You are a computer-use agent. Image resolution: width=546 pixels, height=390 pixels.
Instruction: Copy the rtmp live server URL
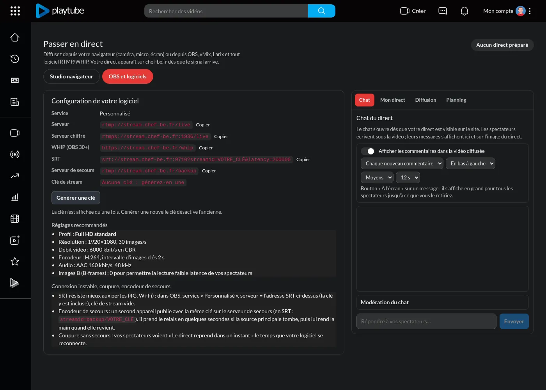click(x=203, y=125)
